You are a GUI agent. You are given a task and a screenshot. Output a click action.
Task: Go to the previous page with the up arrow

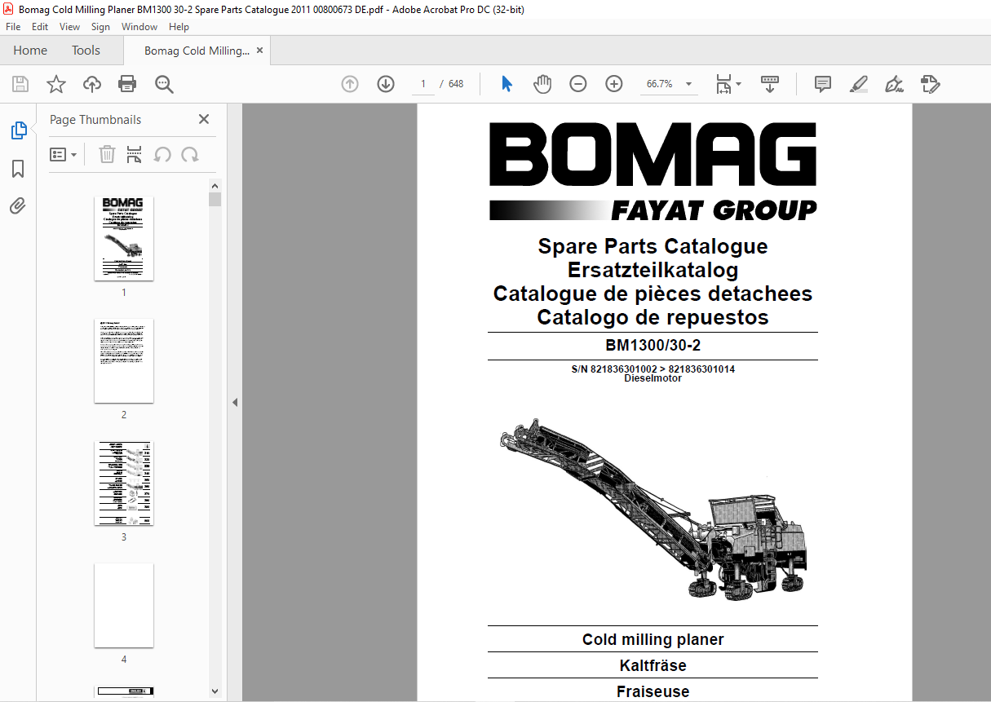[x=350, y=84]
